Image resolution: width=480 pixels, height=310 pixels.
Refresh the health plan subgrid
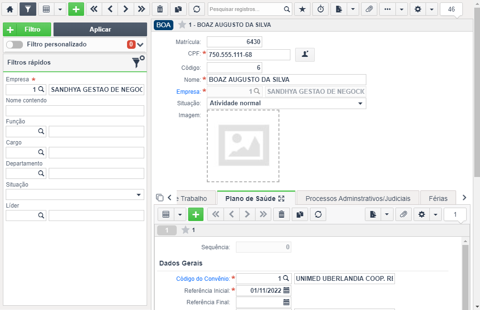tap(318, 214)
